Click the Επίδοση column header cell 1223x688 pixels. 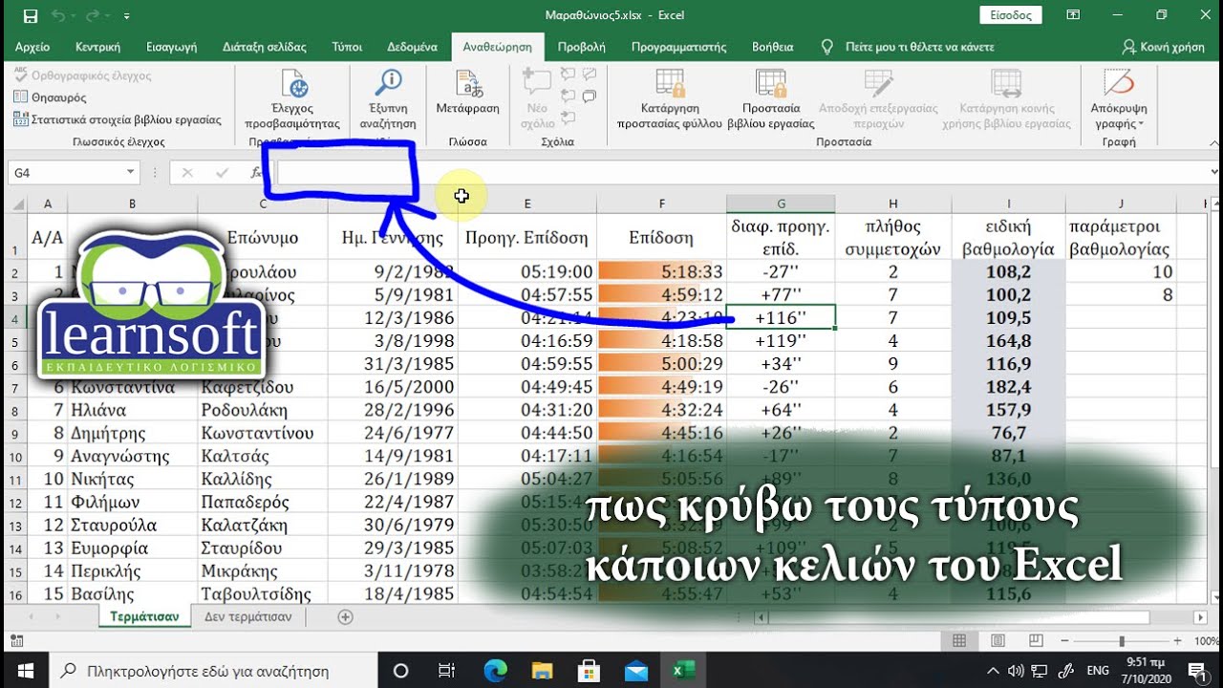pos(661,238)
